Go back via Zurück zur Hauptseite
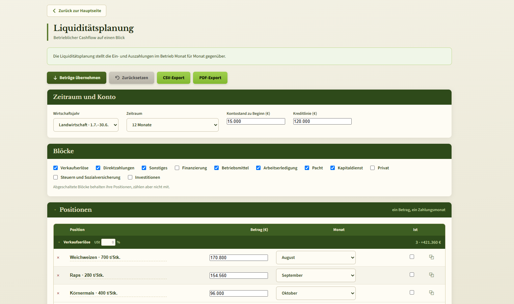Viewport: 514px width, 304px height. click(77, 11)
